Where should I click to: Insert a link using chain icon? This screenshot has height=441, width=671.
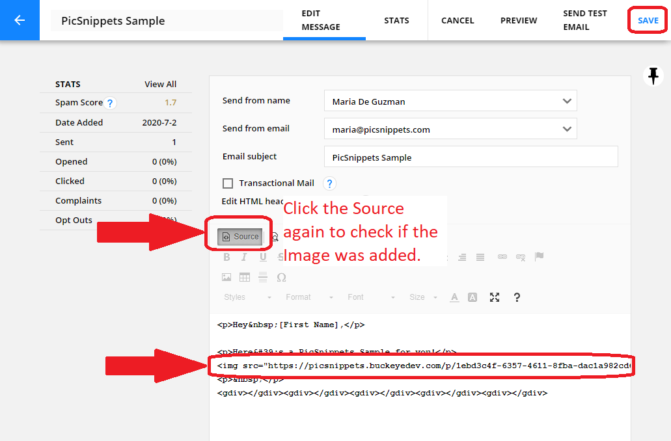[x=502, y=257]
